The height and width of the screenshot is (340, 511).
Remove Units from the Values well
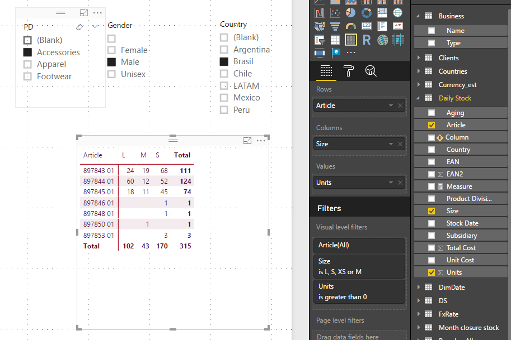[x=400, y=183]
